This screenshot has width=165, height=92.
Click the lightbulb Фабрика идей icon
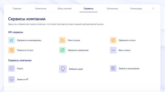coord(63,69)
